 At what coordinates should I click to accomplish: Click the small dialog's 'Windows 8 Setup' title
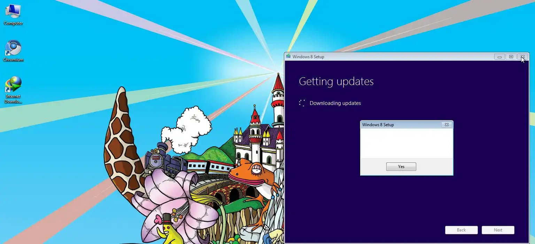pyautogui.click(x=378, y=125)
